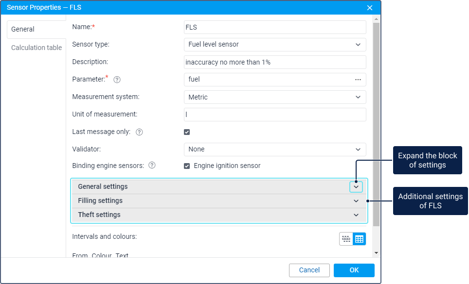Switch to the Calculation table tab
This screenshot has width=469, height=284.
point(36,48)
